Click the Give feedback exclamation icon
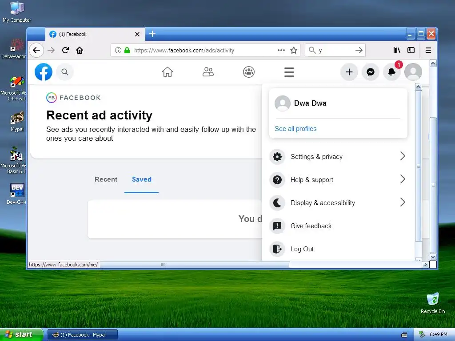Image resolution: width=455 pixels, height=341 pixels. click(x=277, y=226)
